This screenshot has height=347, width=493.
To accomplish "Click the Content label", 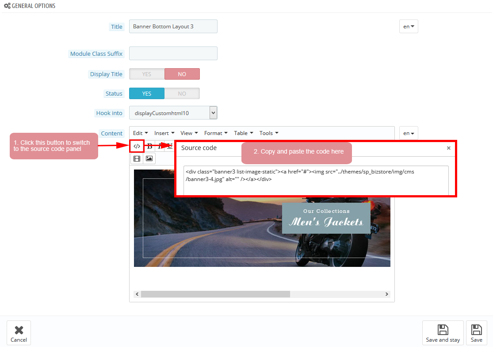I will pyautogui.click(x=111, y=133).
